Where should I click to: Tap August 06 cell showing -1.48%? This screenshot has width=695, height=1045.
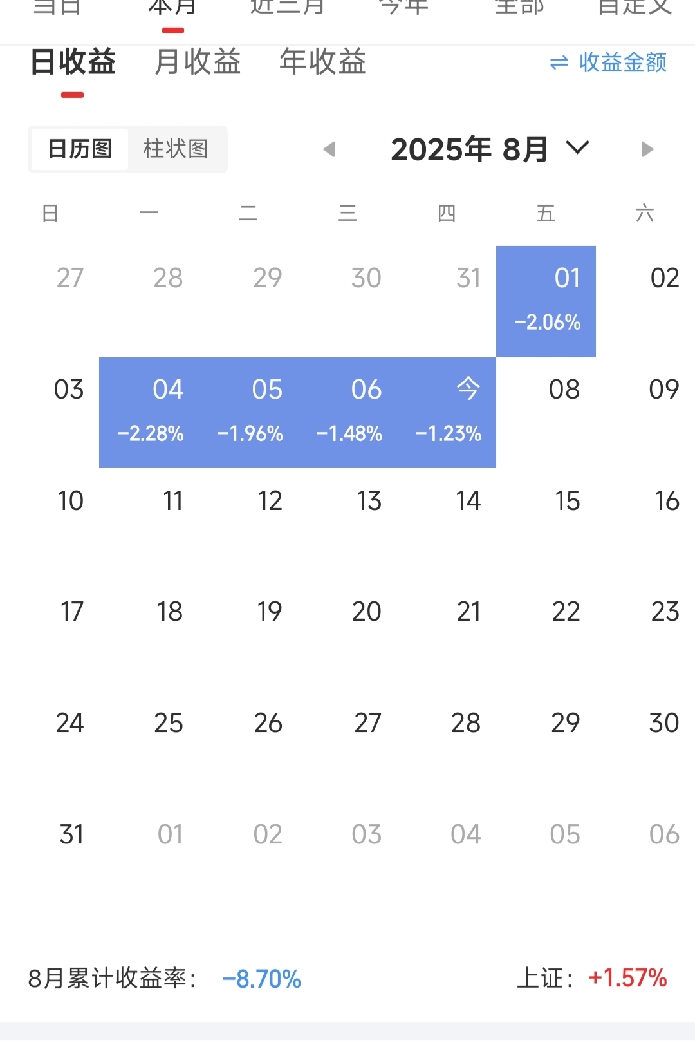click(347, 412)
